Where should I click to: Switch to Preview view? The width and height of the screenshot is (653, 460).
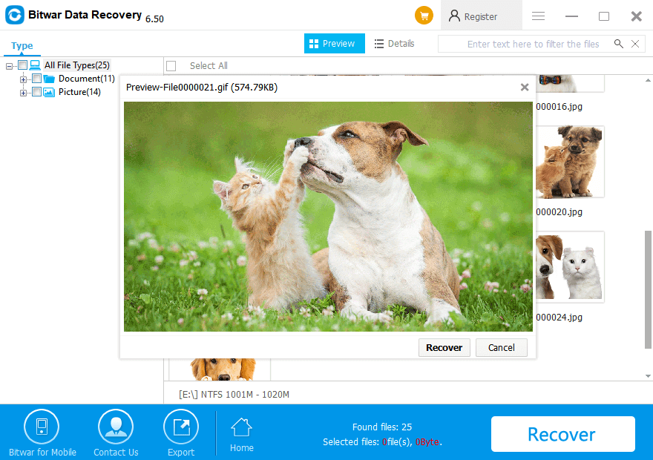click(x=335, y=43)
